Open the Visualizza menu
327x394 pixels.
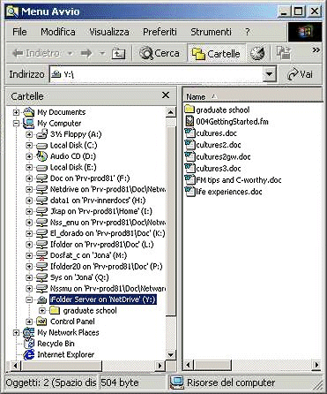click(109, 32)
